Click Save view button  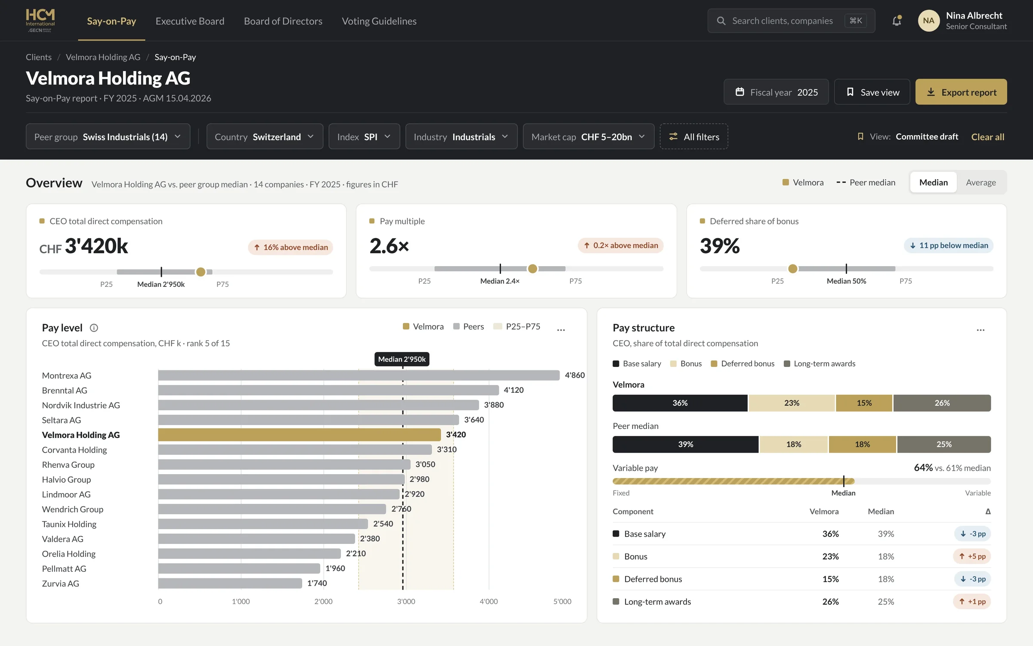tap(872, 92)
